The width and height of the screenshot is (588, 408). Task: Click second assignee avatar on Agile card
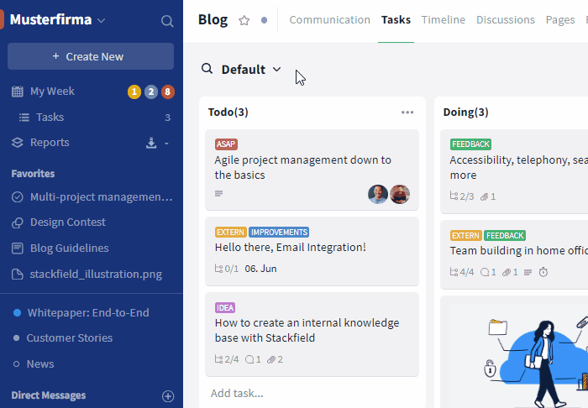[x=400, y=194]
